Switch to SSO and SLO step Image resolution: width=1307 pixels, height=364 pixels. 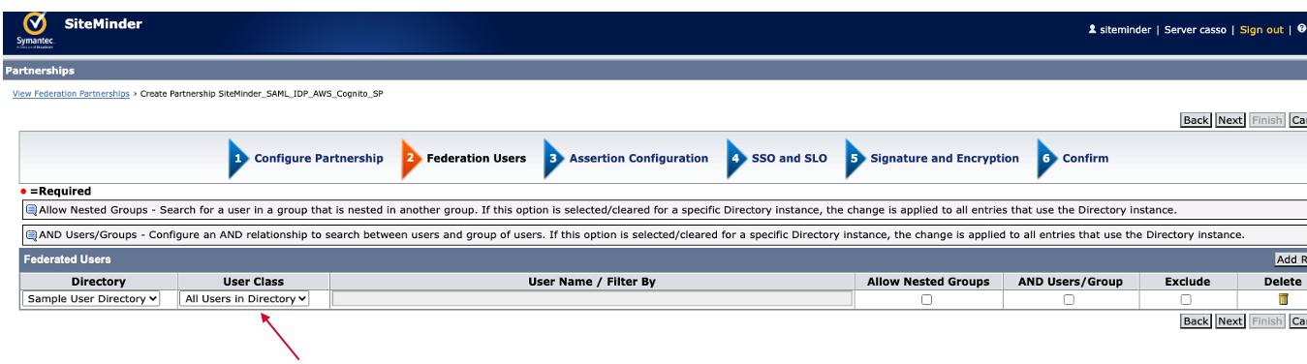point(790,159)
